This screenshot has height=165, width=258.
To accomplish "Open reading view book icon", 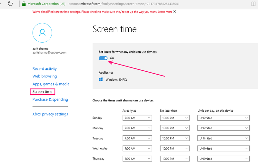I will click(x=253, y=4).
